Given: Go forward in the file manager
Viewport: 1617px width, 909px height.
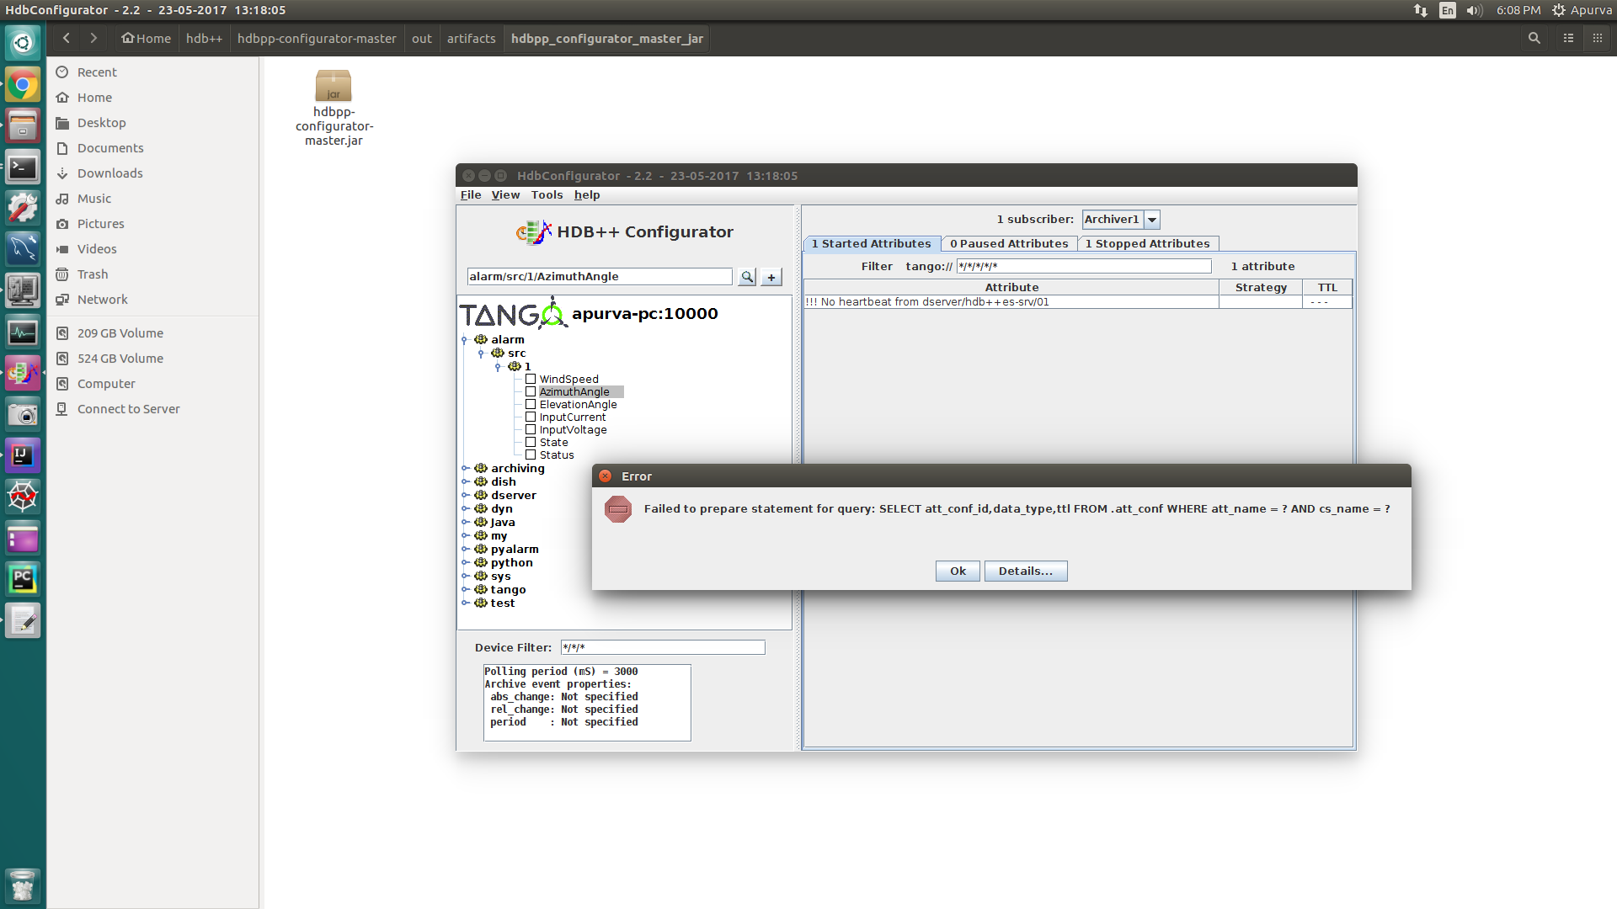Looking at the screenshot, I should [x=93, y=38].
